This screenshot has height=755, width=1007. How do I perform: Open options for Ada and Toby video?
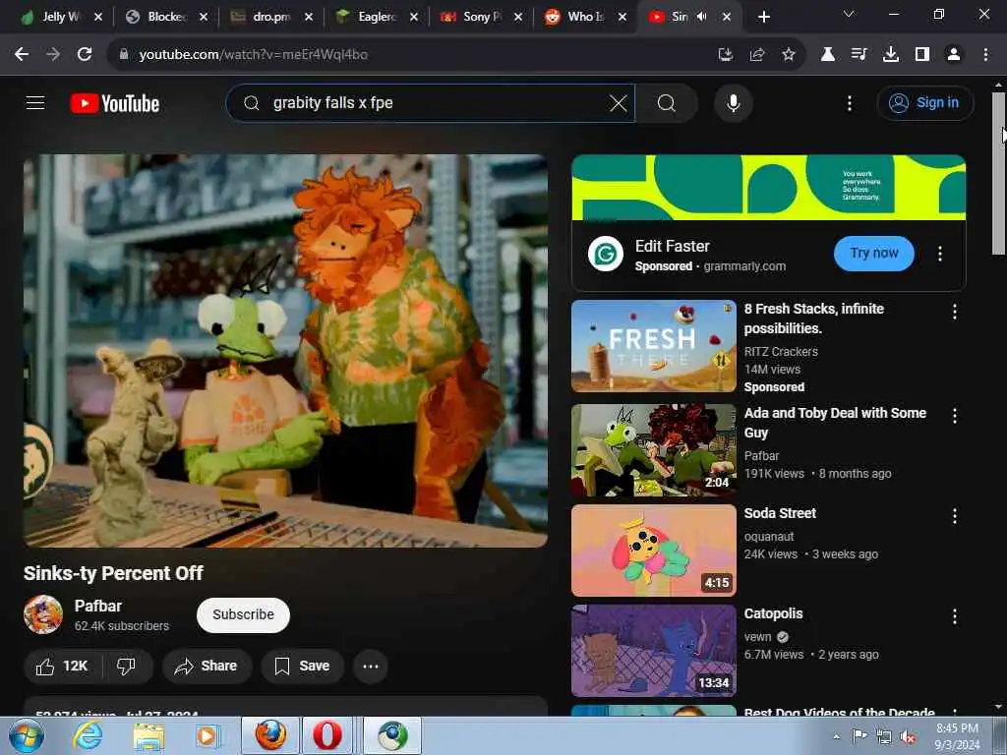pyautogui.click(x=954, y=416)
